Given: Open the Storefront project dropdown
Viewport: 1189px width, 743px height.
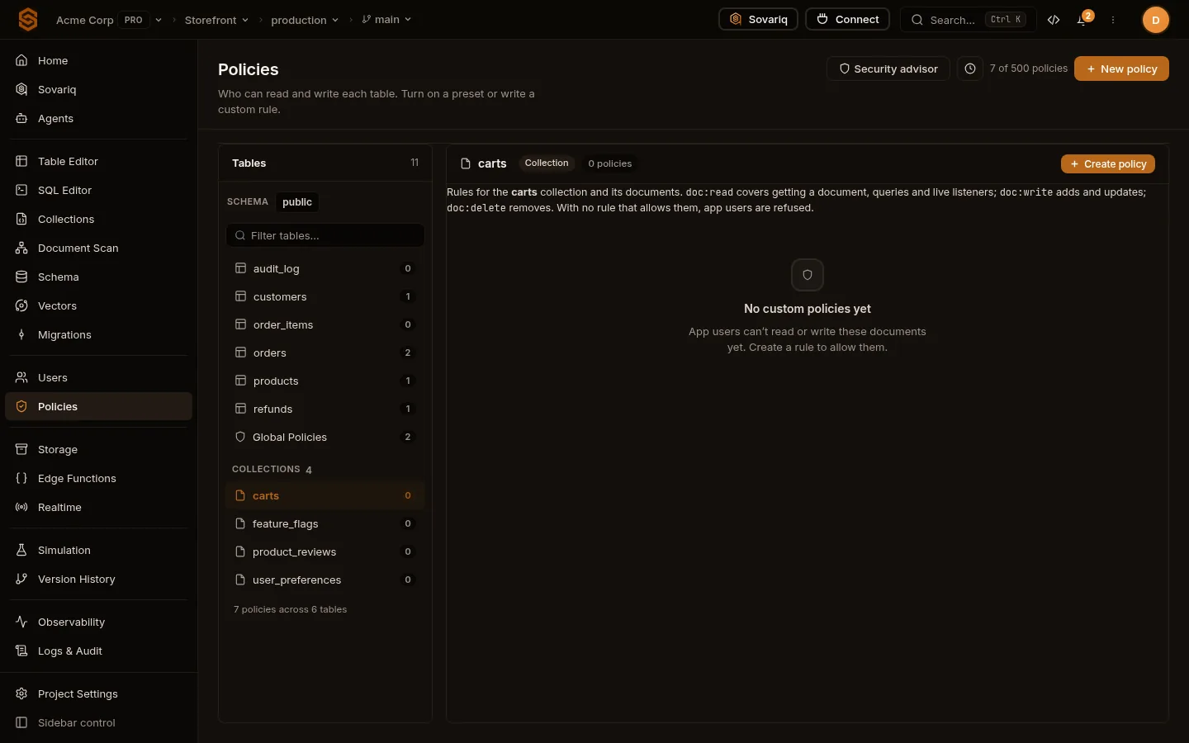Looking at the screenshot, I should [216, 20].
